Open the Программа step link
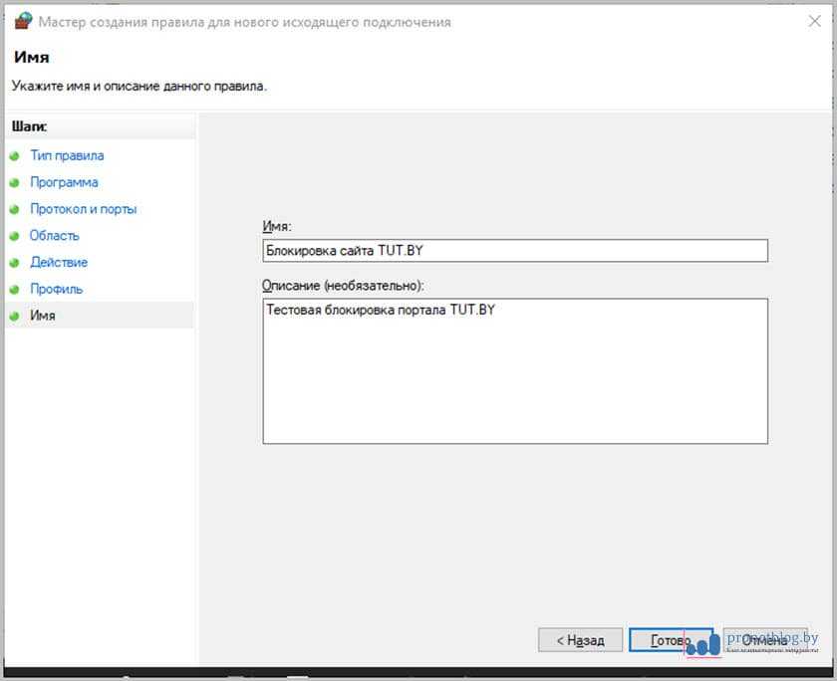The image size is (837, 681). [x=64, y=183]
